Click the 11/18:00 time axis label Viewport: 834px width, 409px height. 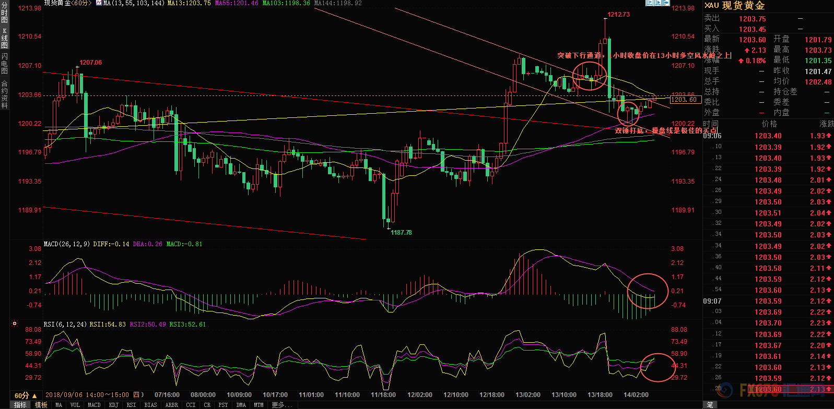[383, 395]
